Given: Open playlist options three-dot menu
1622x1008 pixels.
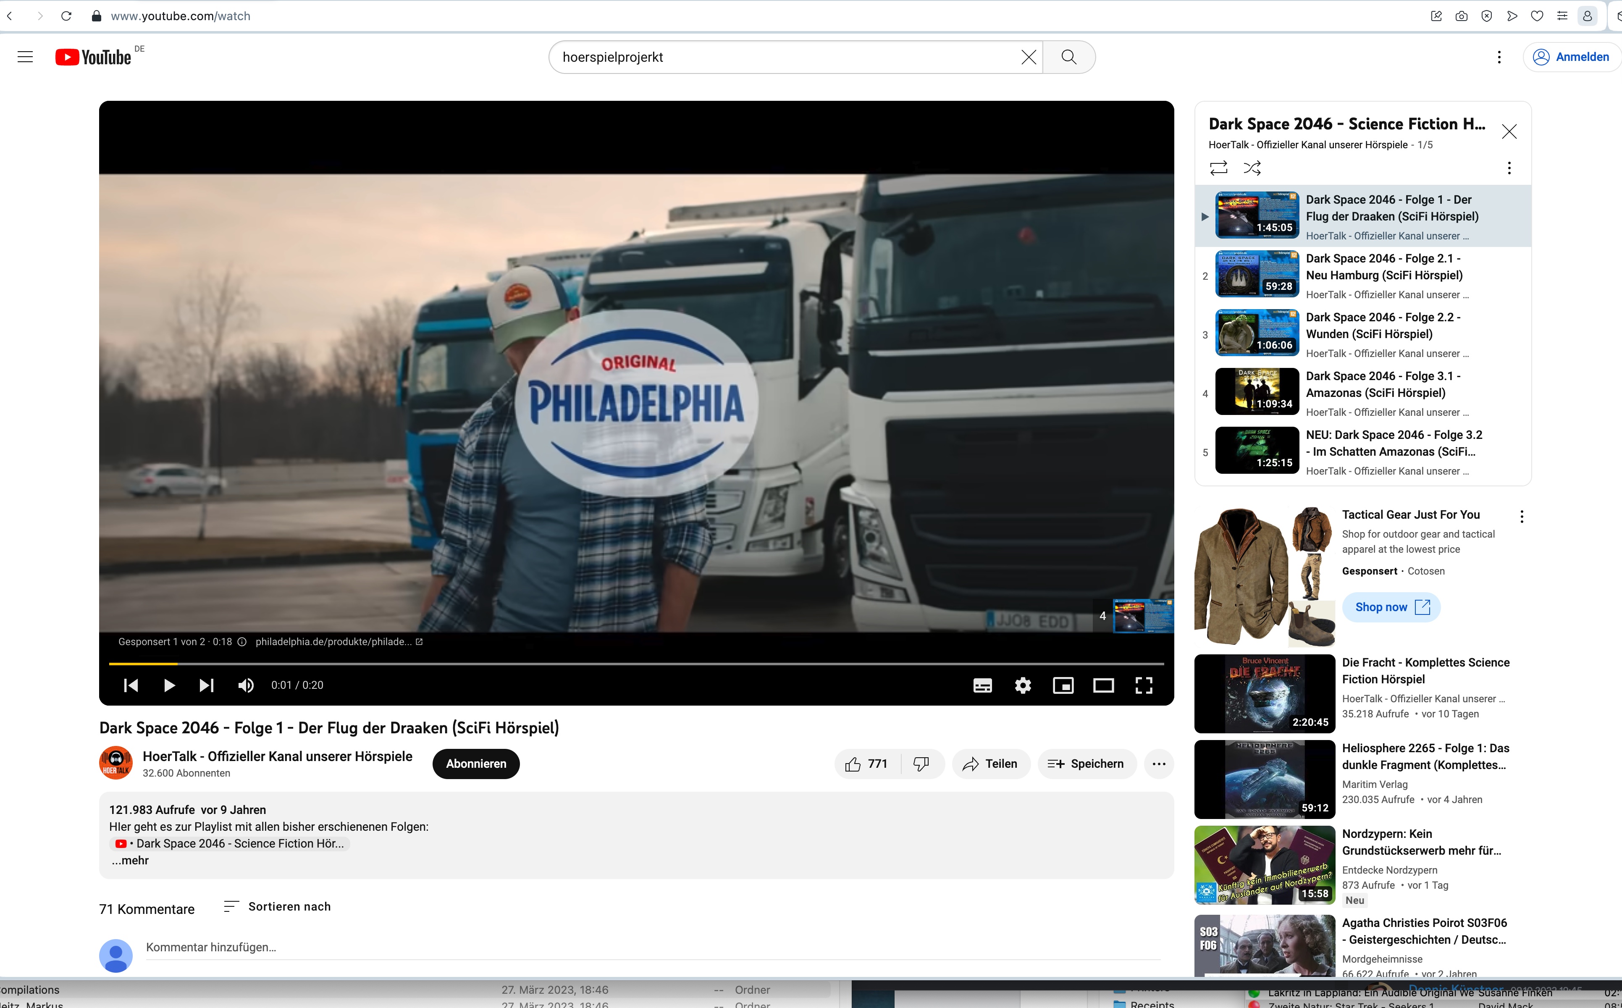Looking at the screenshot, I should pos(1509,168).
